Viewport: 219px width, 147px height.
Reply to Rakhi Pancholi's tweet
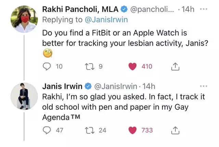coord(47,67)
